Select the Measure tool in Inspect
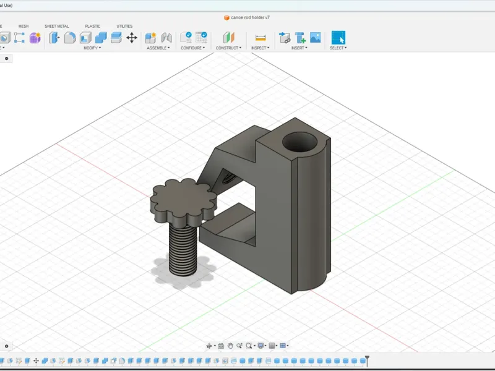The width and height of the screenshot is (495, 371). click(260, 38)
